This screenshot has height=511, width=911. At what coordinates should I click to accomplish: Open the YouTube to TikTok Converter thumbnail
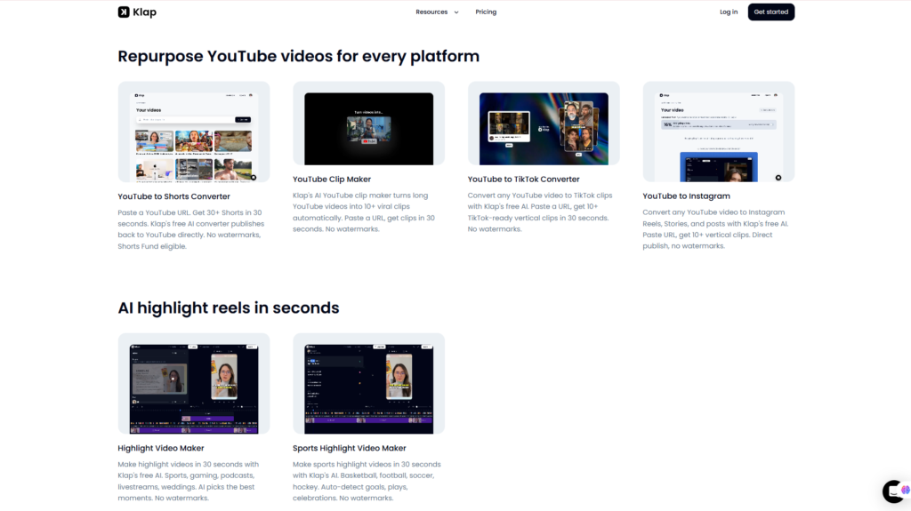click(544, 124)
